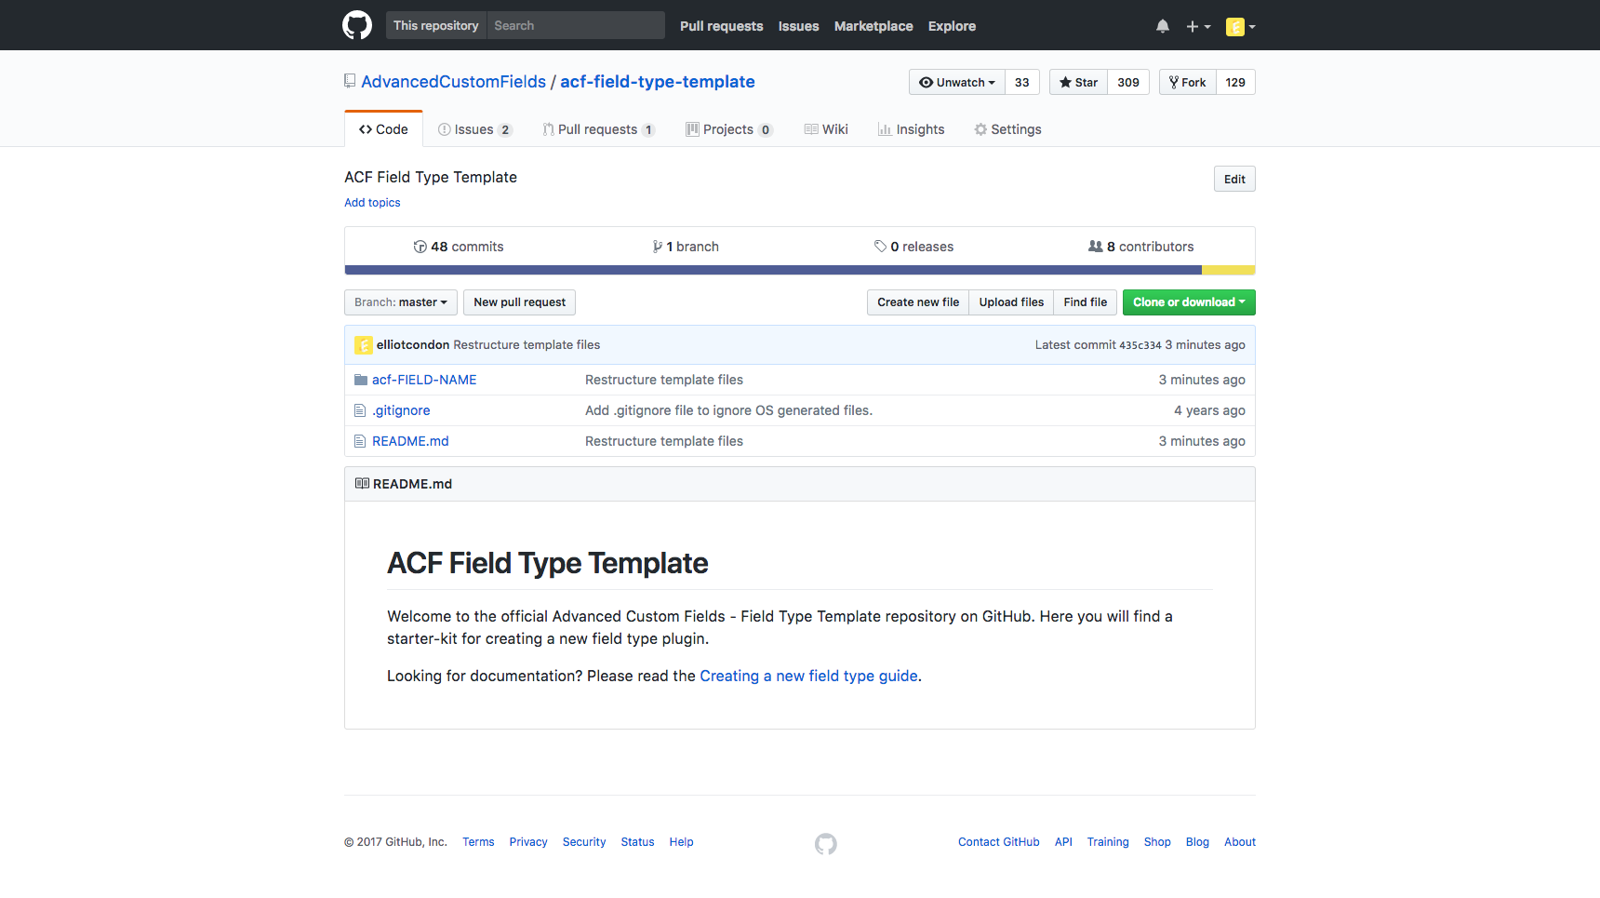This screenshot has width=1600, height=898.
Task: Open Contact GitHub footer link
Action: coord(999,842)
